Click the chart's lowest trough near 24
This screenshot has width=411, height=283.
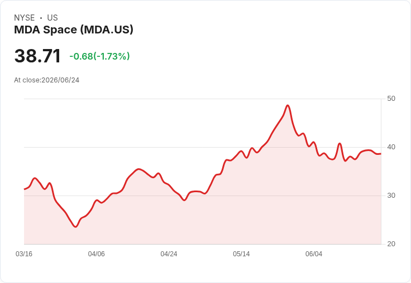pos(75,227)
